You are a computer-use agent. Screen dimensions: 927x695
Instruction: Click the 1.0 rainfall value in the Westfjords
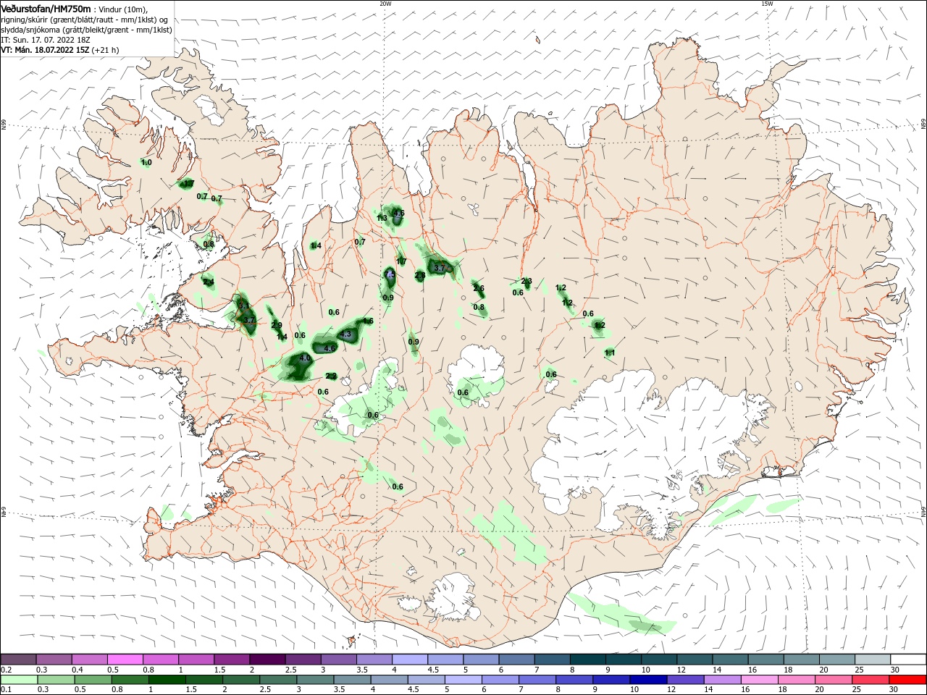(146, 163)
